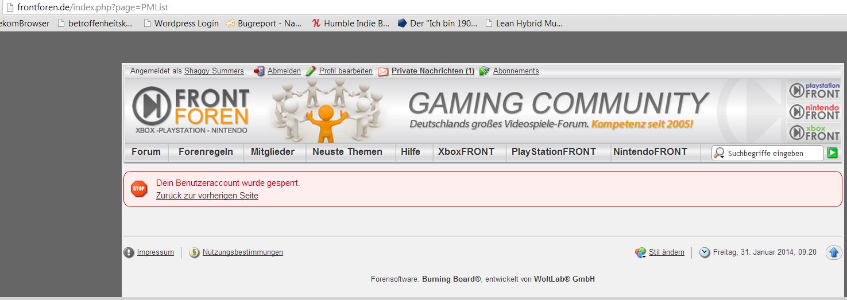Click the envelope icon beside Private Nachrichten
The image size is (847, 300).
tap(383, 72)
